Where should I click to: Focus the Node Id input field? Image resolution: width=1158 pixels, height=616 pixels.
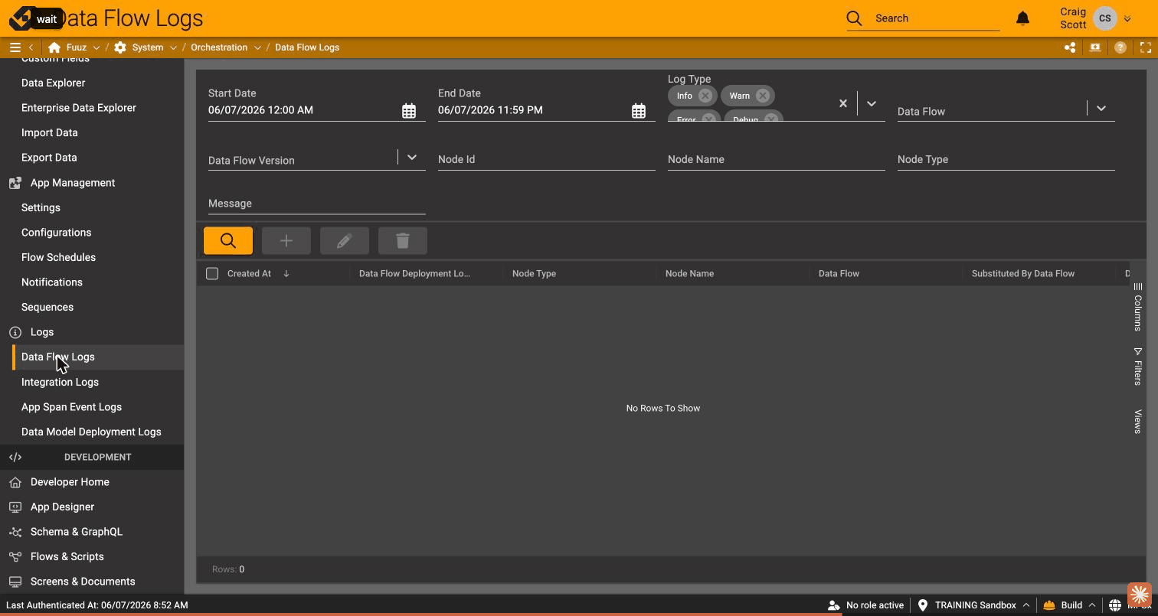click(547, 159)
